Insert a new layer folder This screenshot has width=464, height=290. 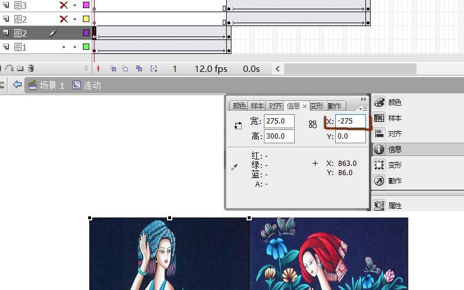click(x=20, y=68)
